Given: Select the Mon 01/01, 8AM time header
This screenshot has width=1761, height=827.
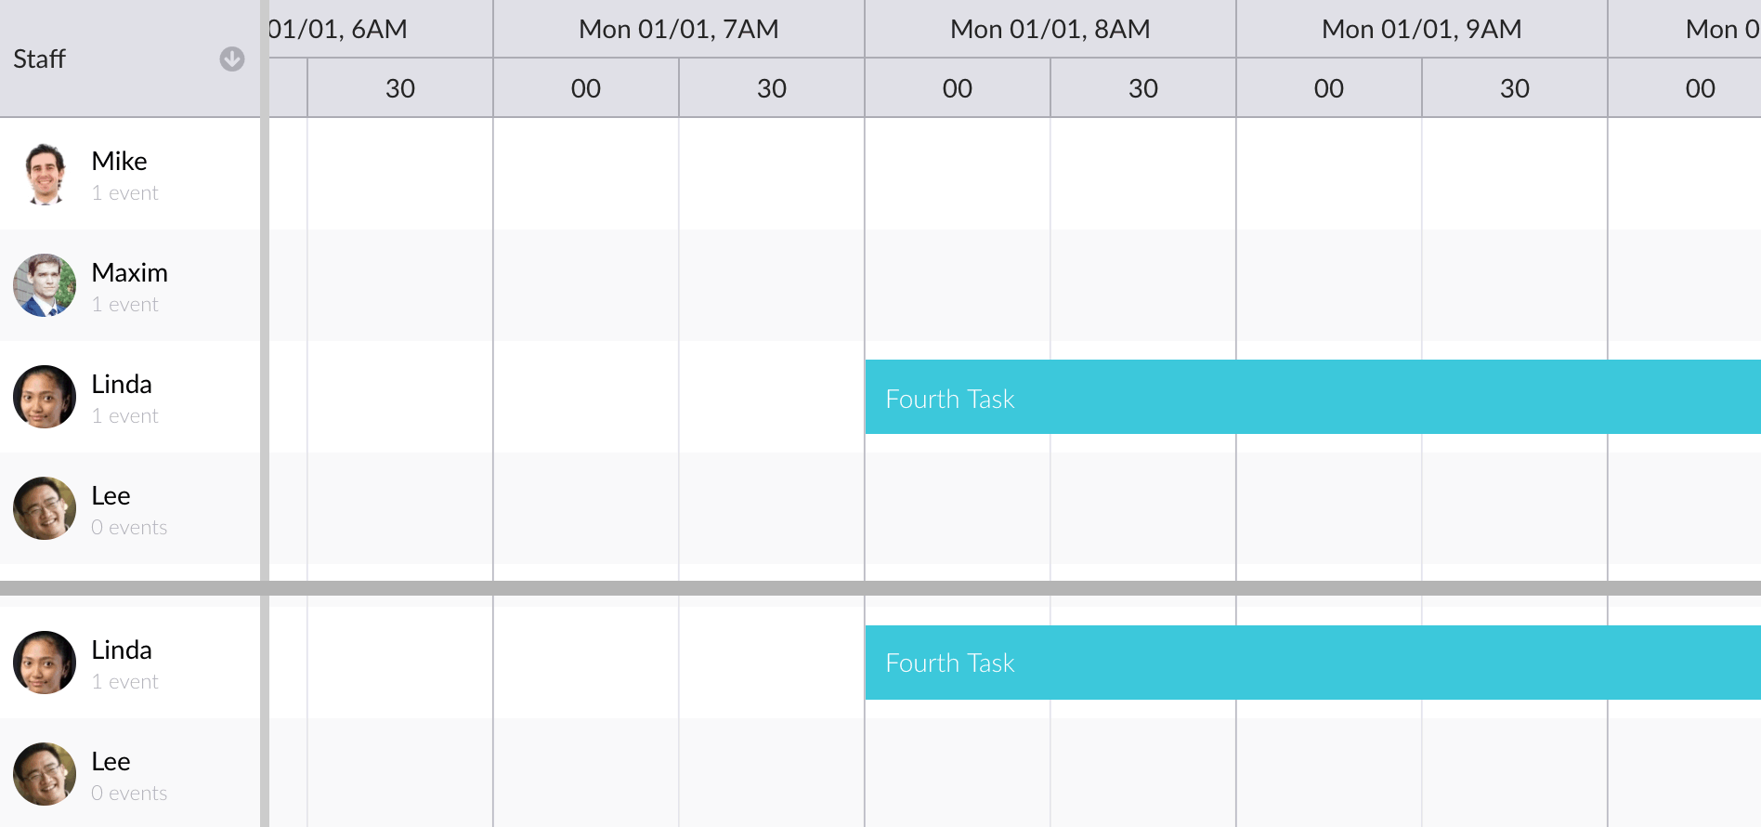Looking at the screenshot, I should [x=1050, y=29].
